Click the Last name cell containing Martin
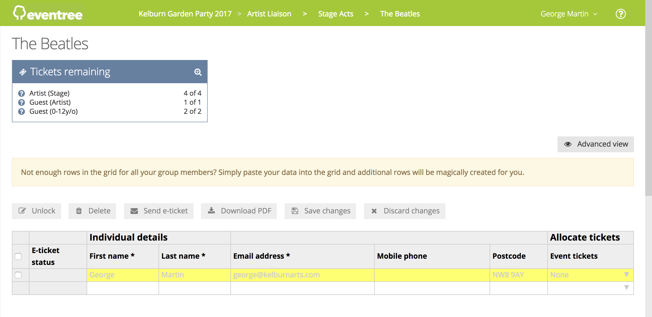 pos(195,275)
